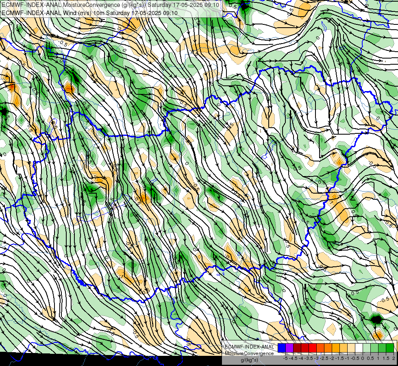Click the legend tick value -2.5
The height and width of the screenshot is (366, 398).
(324, 358)
